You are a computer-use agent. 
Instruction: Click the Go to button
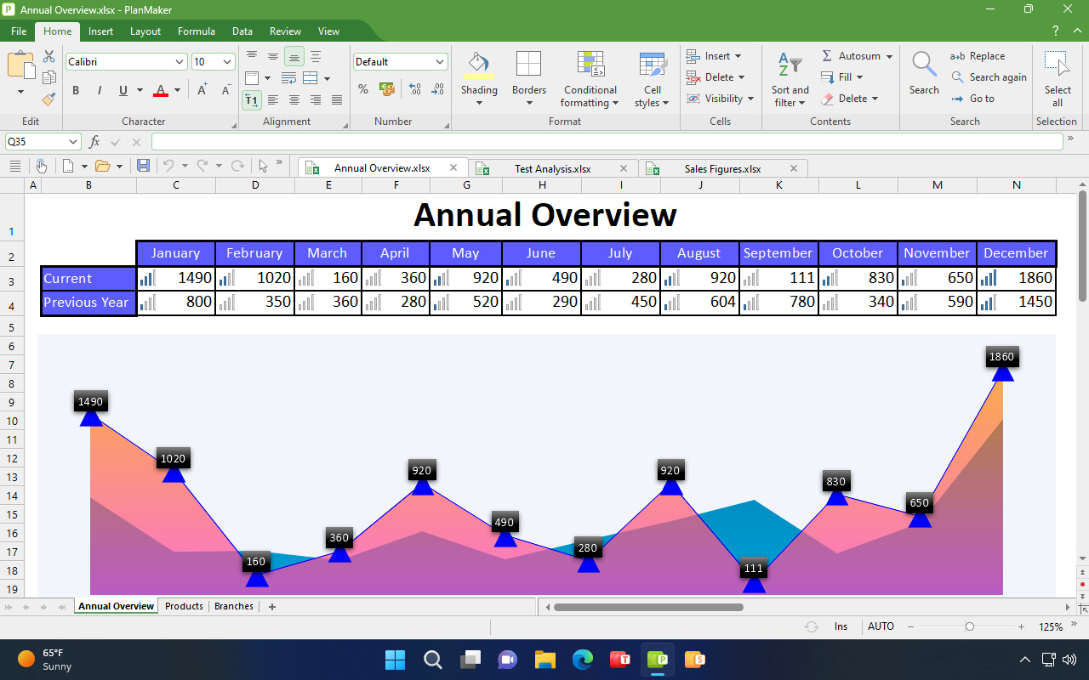[x=972, y=99]
